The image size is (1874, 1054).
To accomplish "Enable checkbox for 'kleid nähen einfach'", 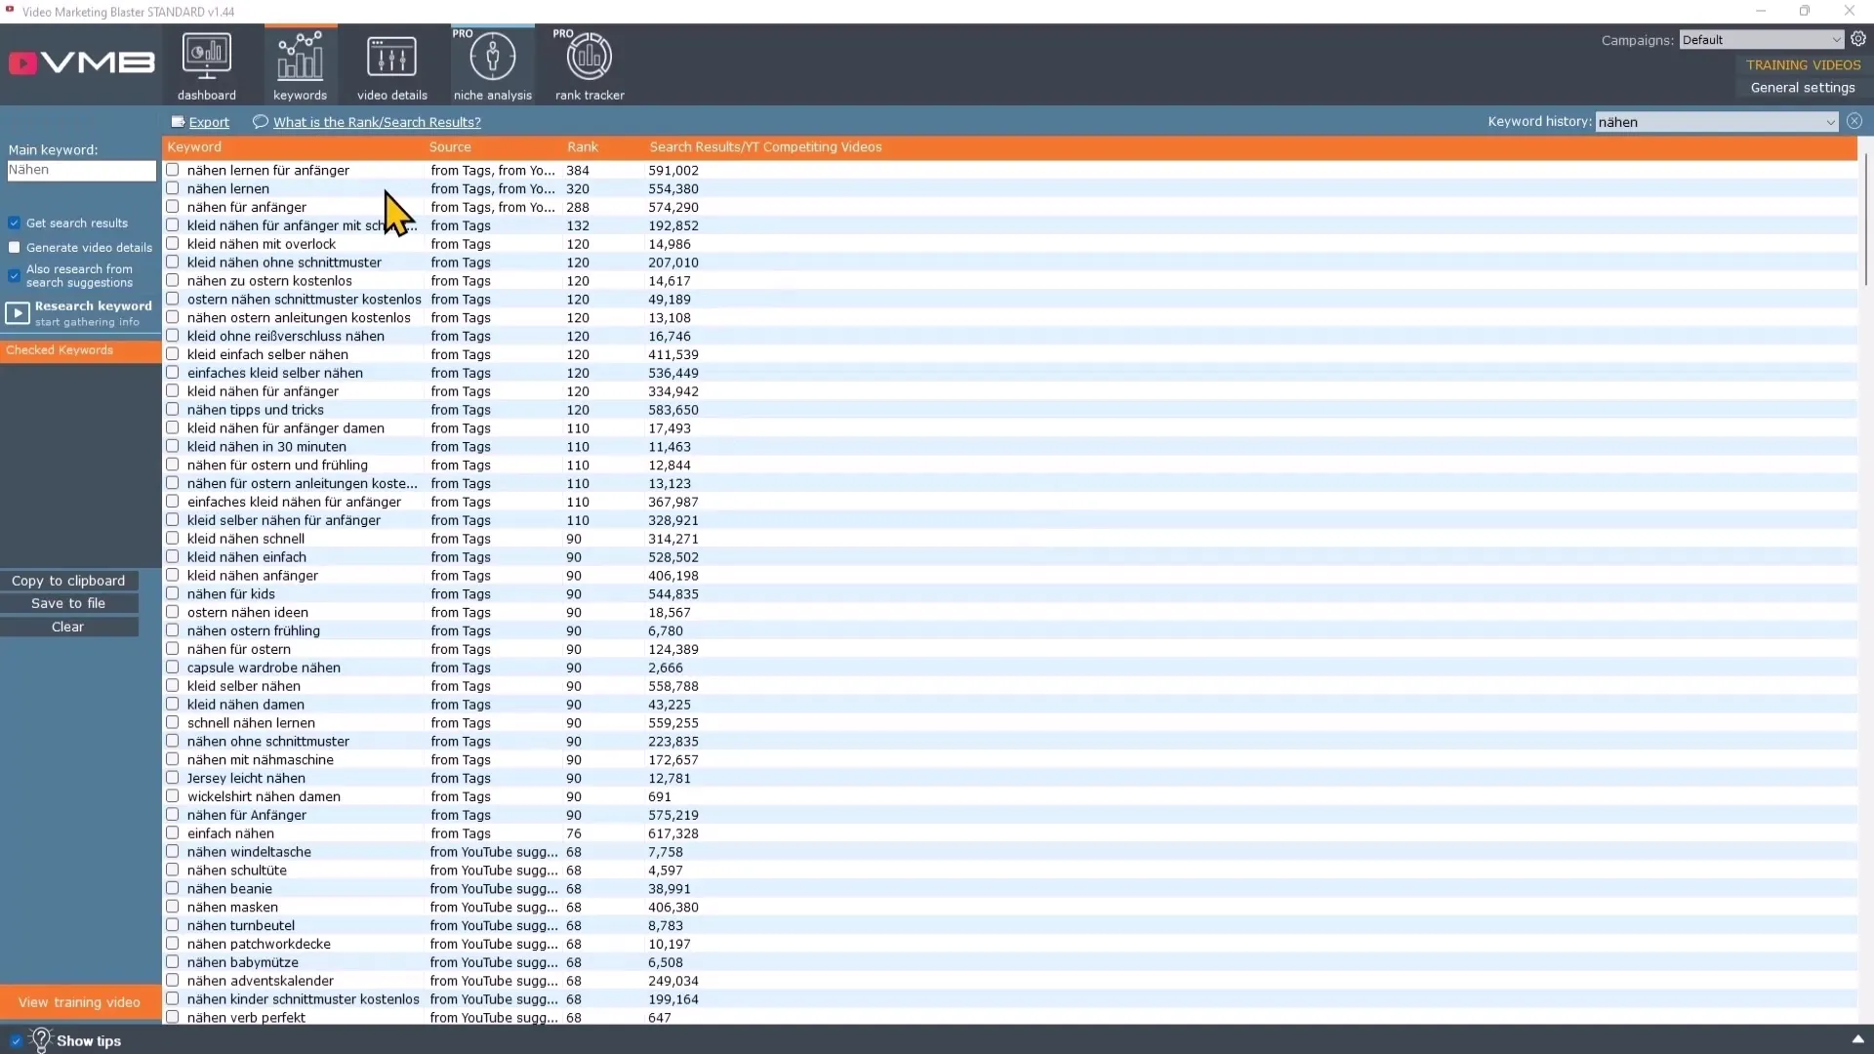I will click(x=173, y=556).
